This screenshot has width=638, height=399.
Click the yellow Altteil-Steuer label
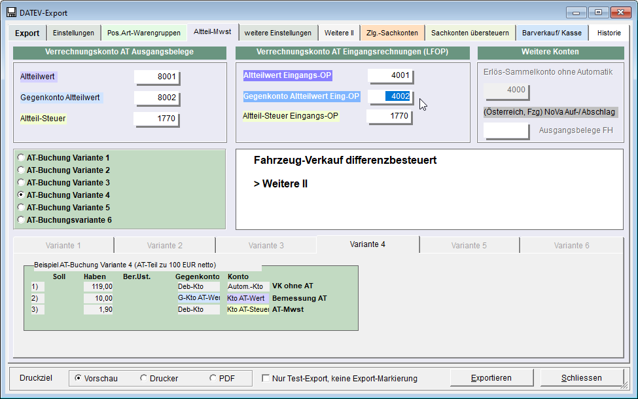pyautogui.click(x=43, y=119)
